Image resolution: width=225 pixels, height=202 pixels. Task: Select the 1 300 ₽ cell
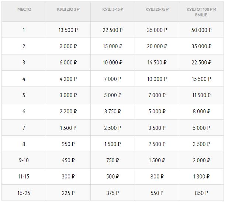pos(201,177)
